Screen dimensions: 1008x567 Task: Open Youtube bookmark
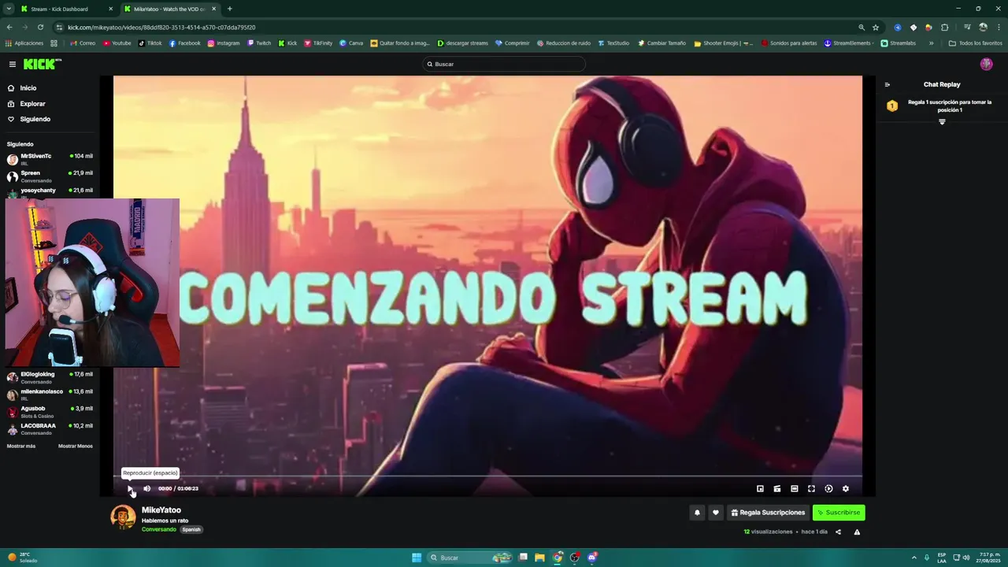[117, 43]
